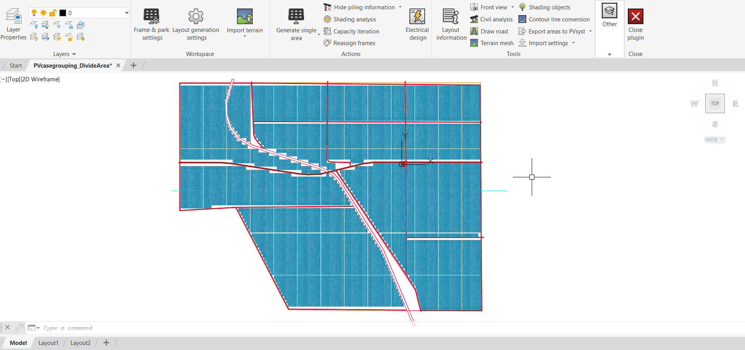The image size is (745, 350).
Task: Toggle layer lock padlock icon
Action: (53, 13)
